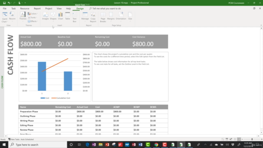263x148 pixels.
Task: Select the cash flow chart's first blue bar
Action: (x=42, y=76)
